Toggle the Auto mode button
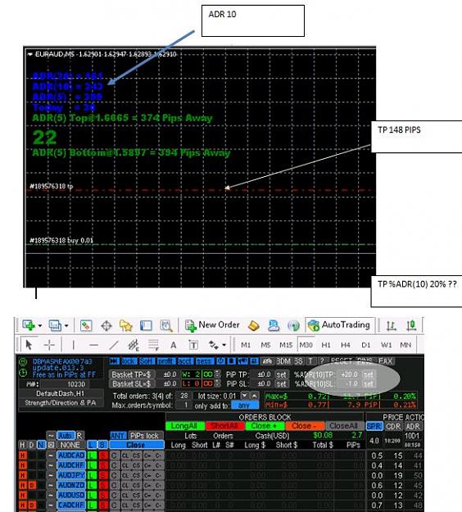Image resolution: width=462 pixels, height=512 pixels. click(66, 436)
